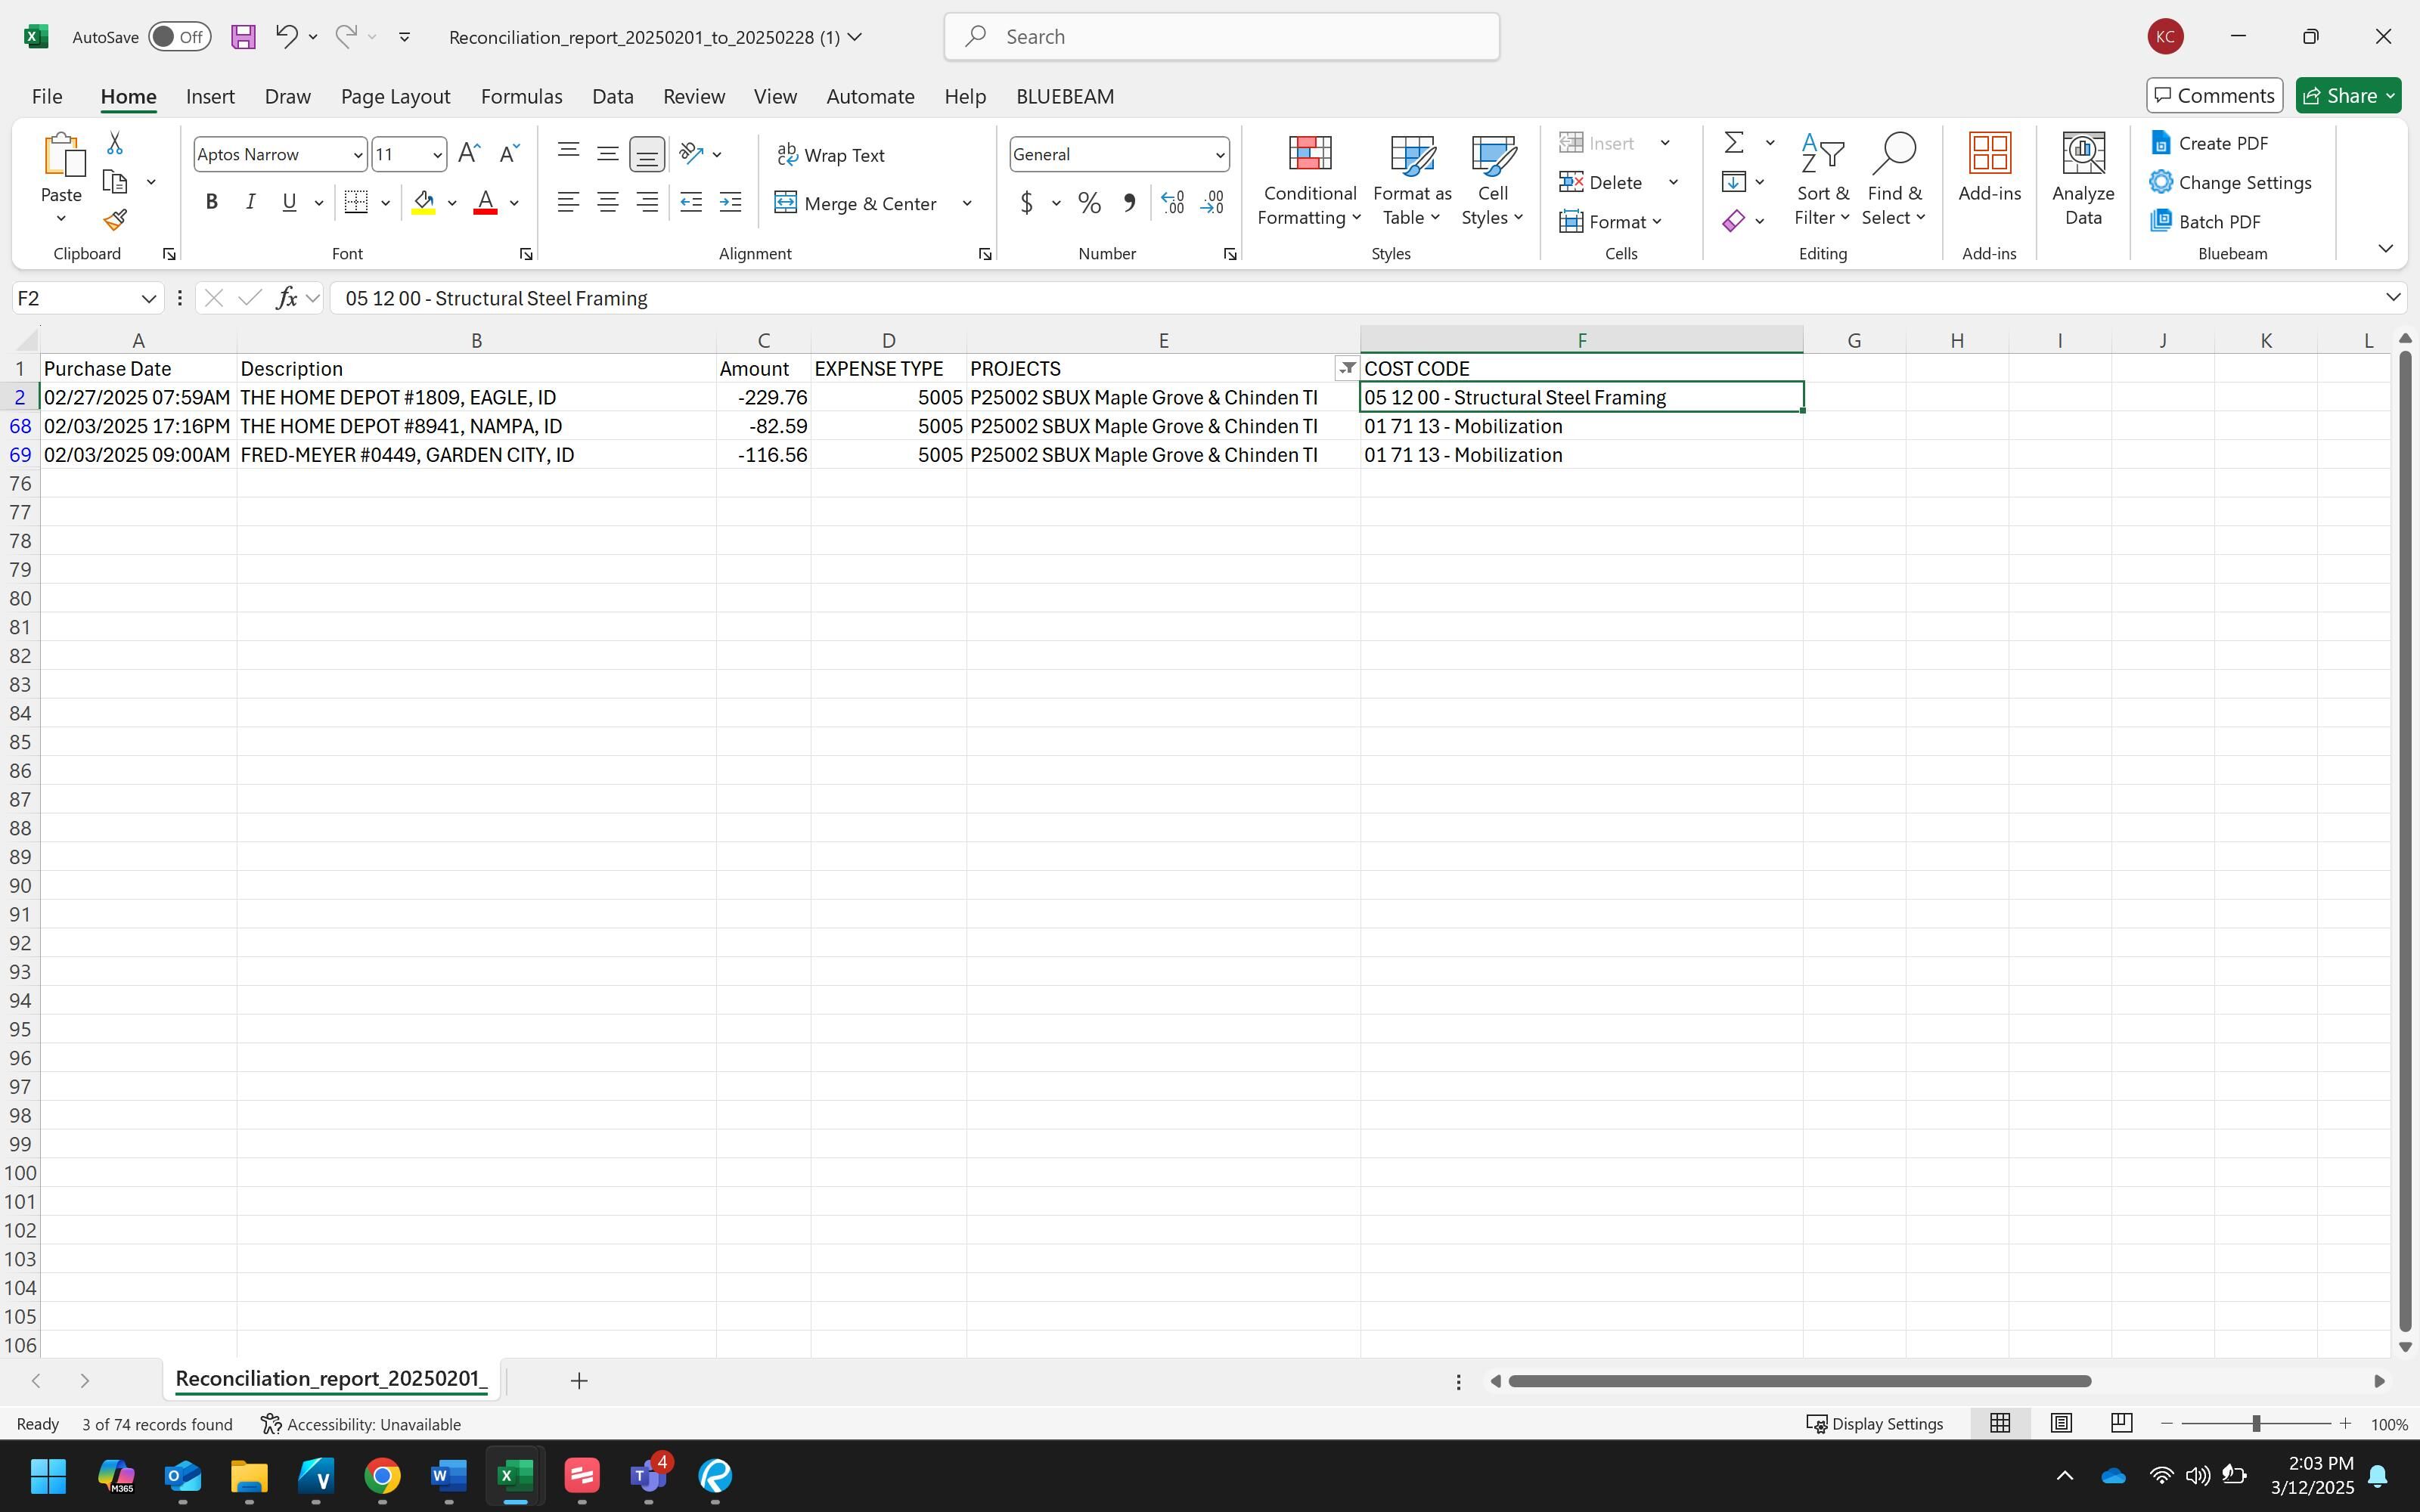Click the Increase Decimal icon
2420x1512 pixels.
point(1173,203)
